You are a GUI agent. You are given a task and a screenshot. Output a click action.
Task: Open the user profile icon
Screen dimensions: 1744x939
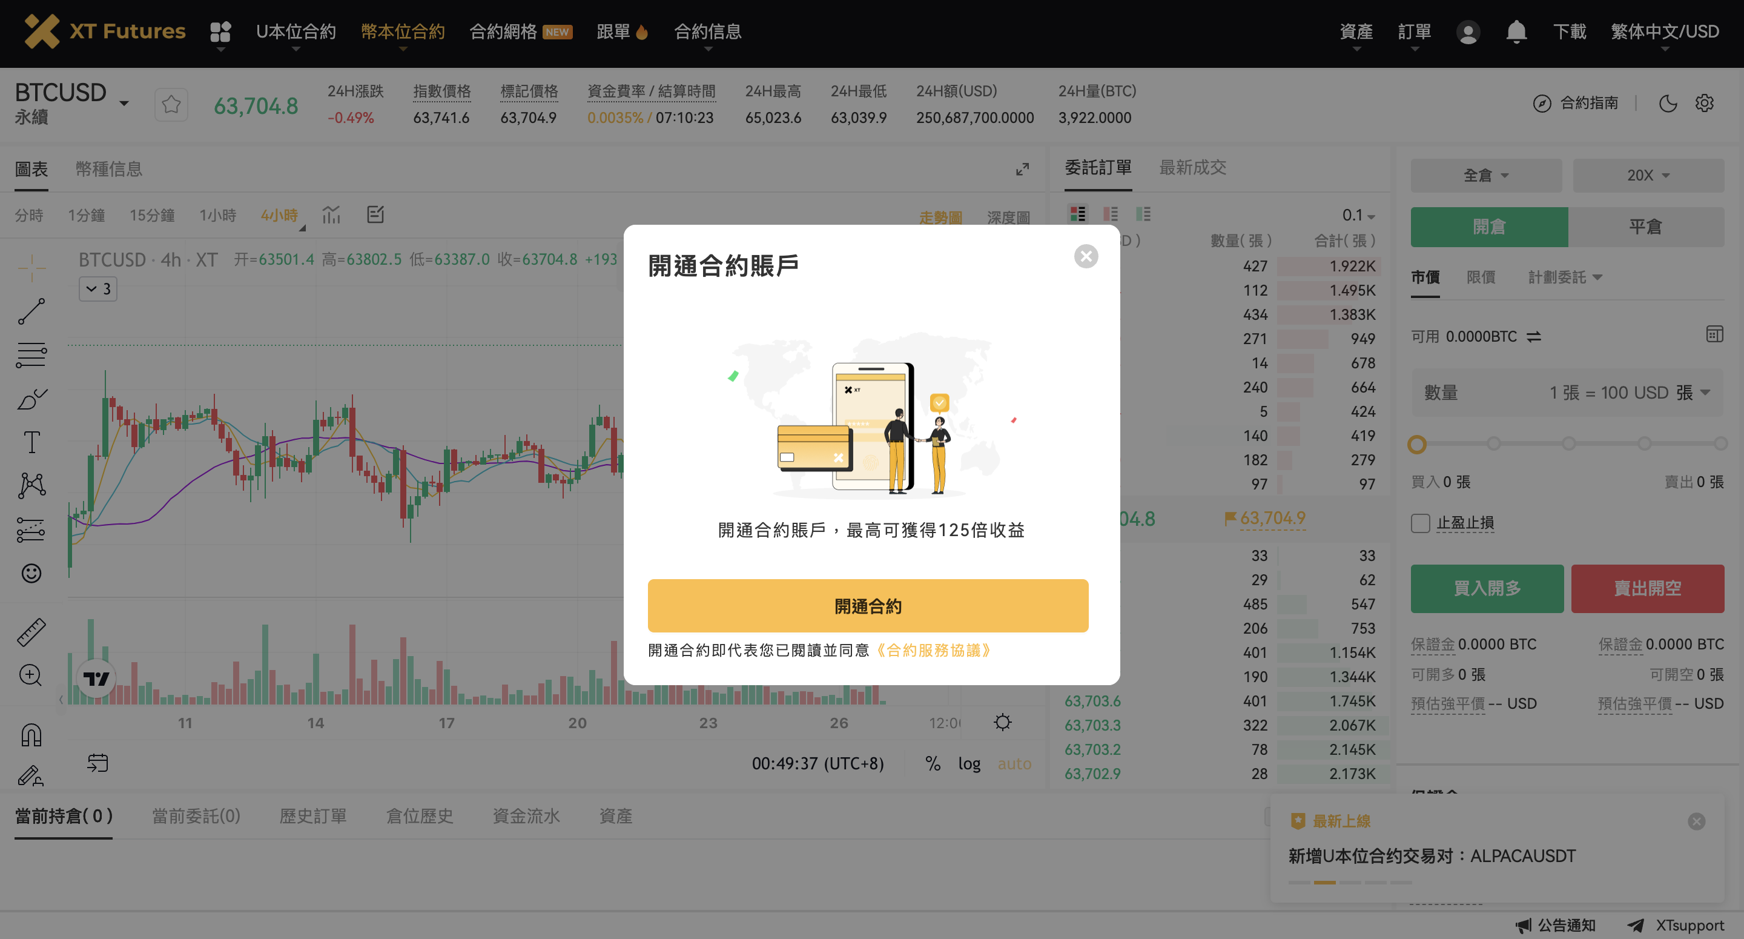click(x=1468, y=32)
